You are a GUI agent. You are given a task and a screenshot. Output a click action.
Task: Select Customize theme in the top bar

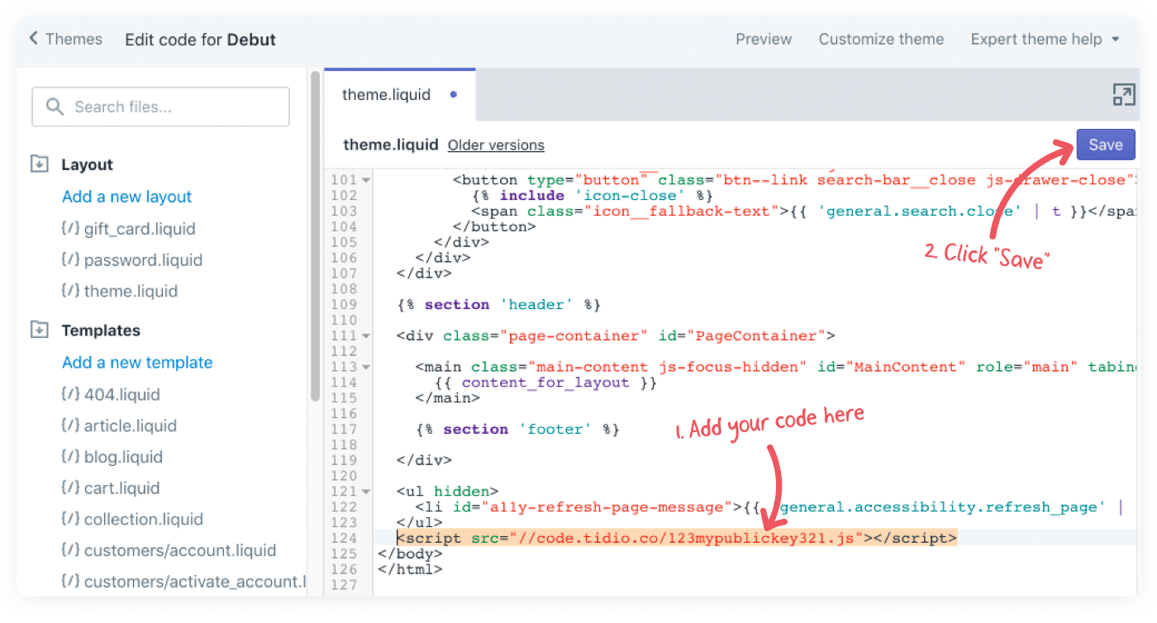click(x=881, y=39)
